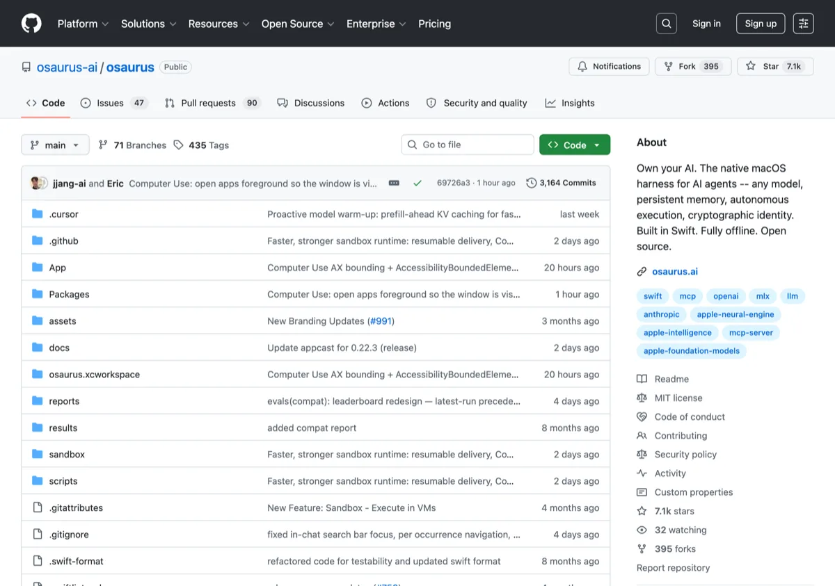Open the 3,164 Commits history link
835x586 pixels.
tap(562, 183)
